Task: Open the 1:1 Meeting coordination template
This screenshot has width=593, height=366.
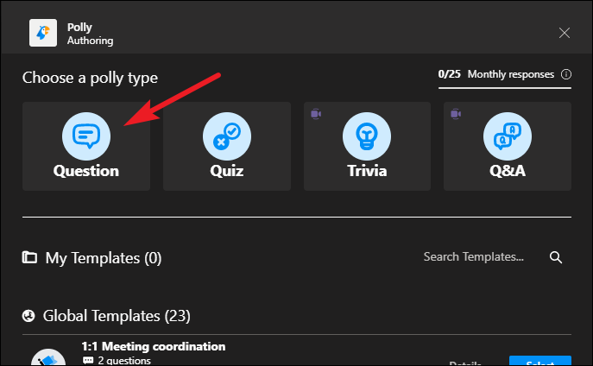Action: 154,346
